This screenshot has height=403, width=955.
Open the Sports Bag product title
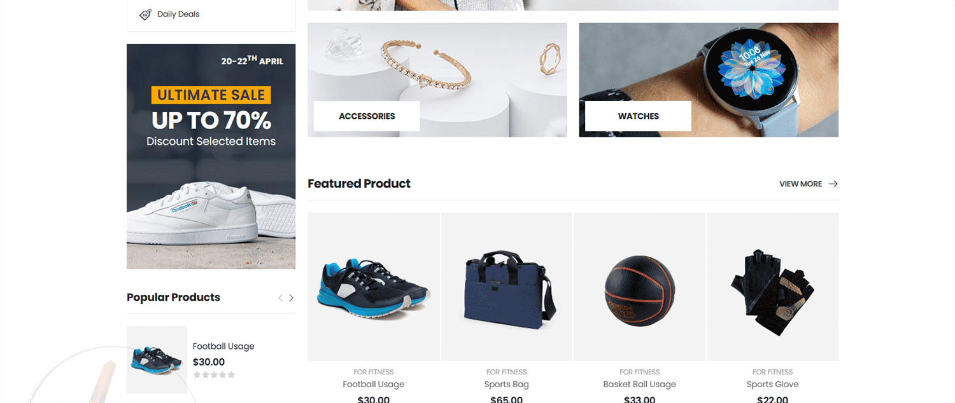click(507, 384)
